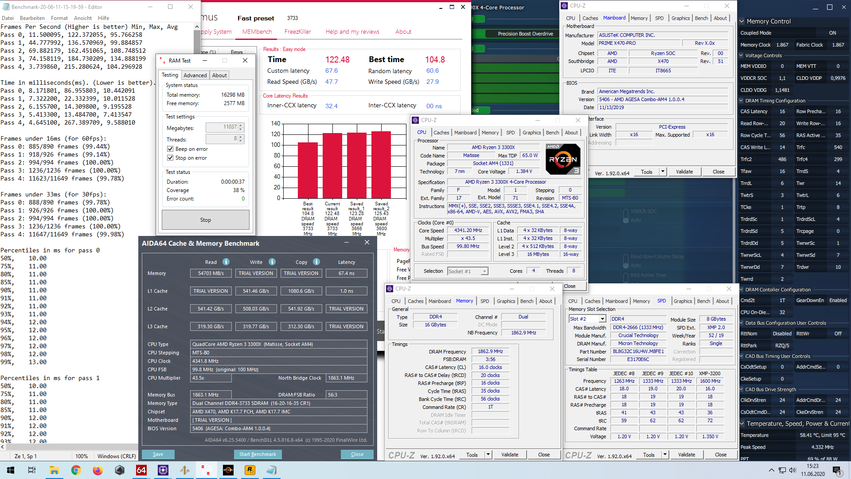Collapse the DRAM Timing Configuration section

coord(742,101)
